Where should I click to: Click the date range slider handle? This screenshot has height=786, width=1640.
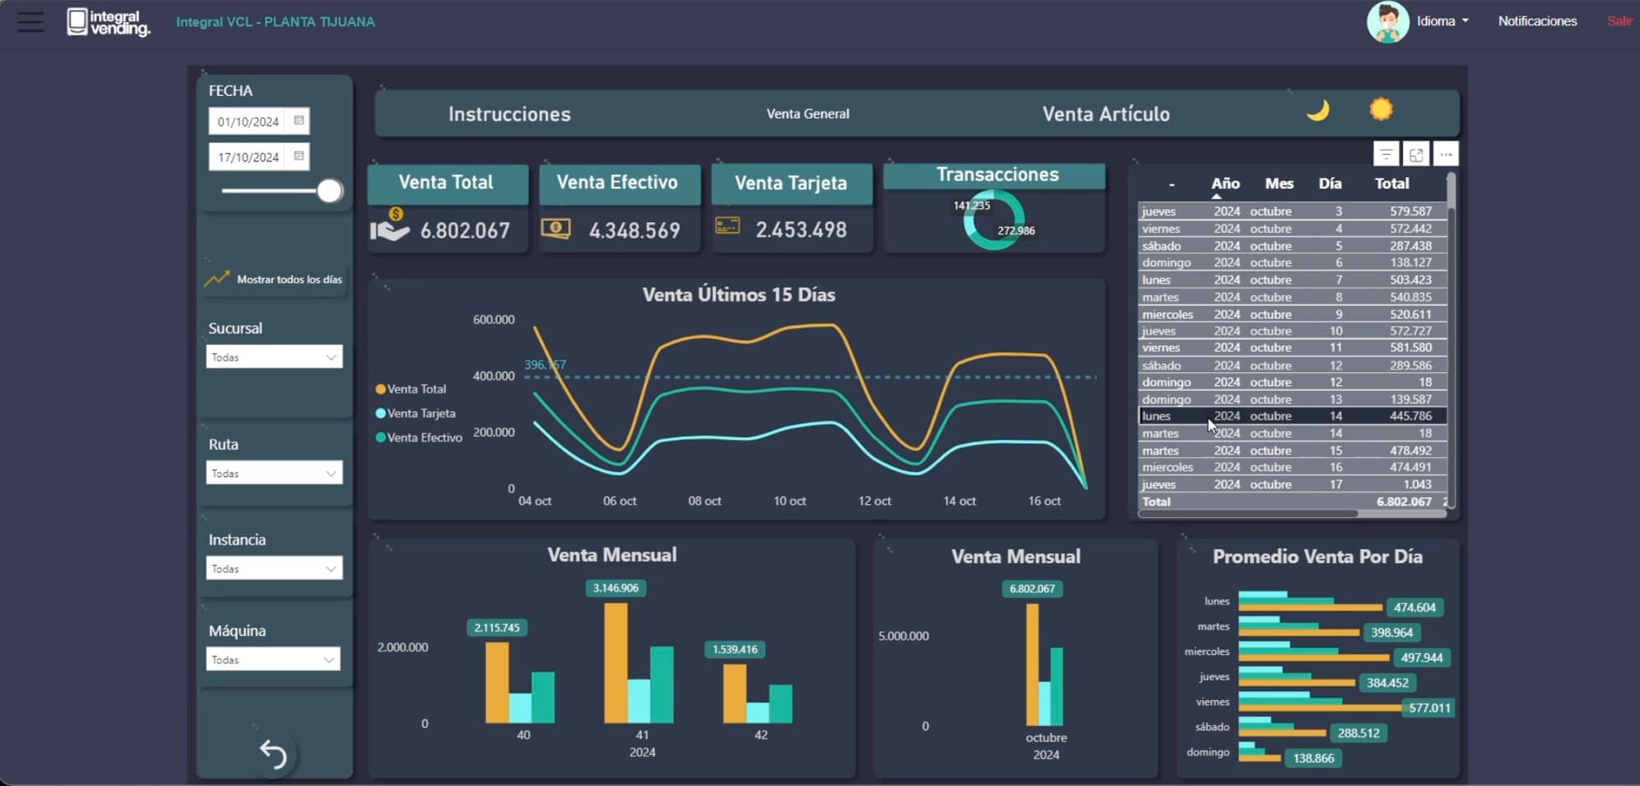click(330, 191)
